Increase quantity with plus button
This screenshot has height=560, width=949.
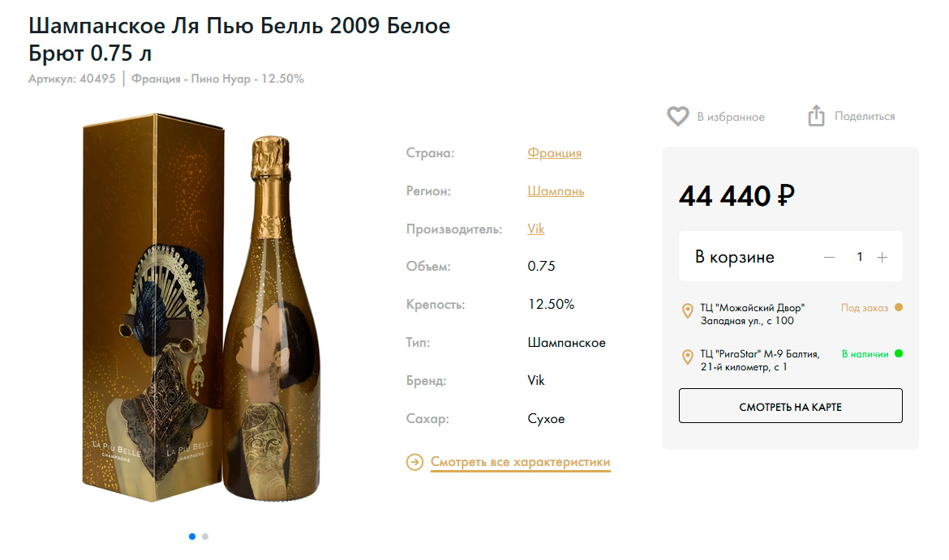click(882, 257)
